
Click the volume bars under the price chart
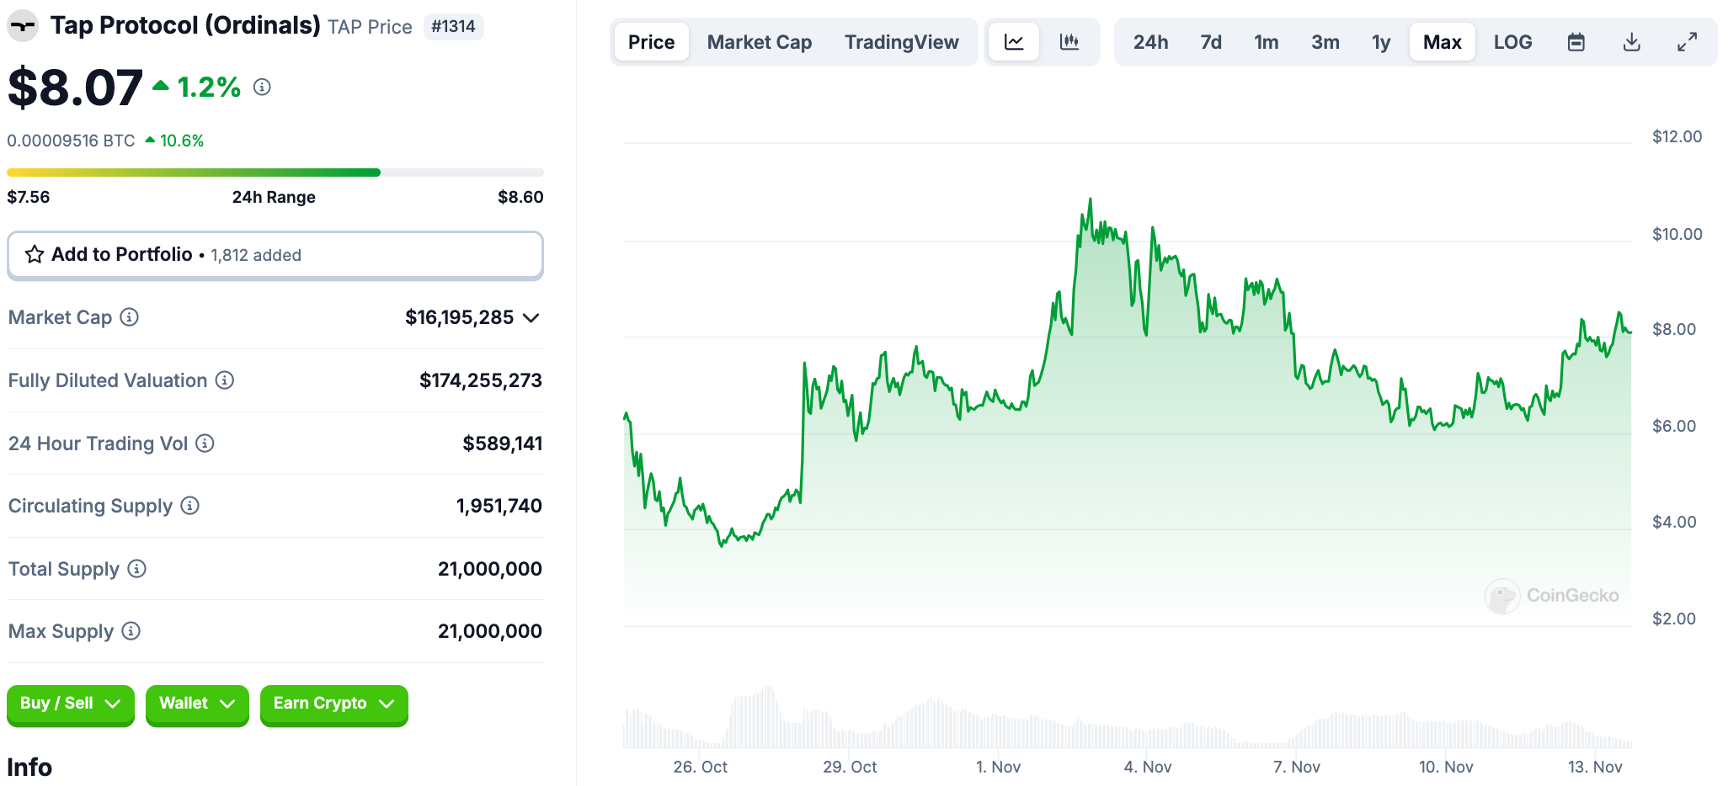(1128, 719)
